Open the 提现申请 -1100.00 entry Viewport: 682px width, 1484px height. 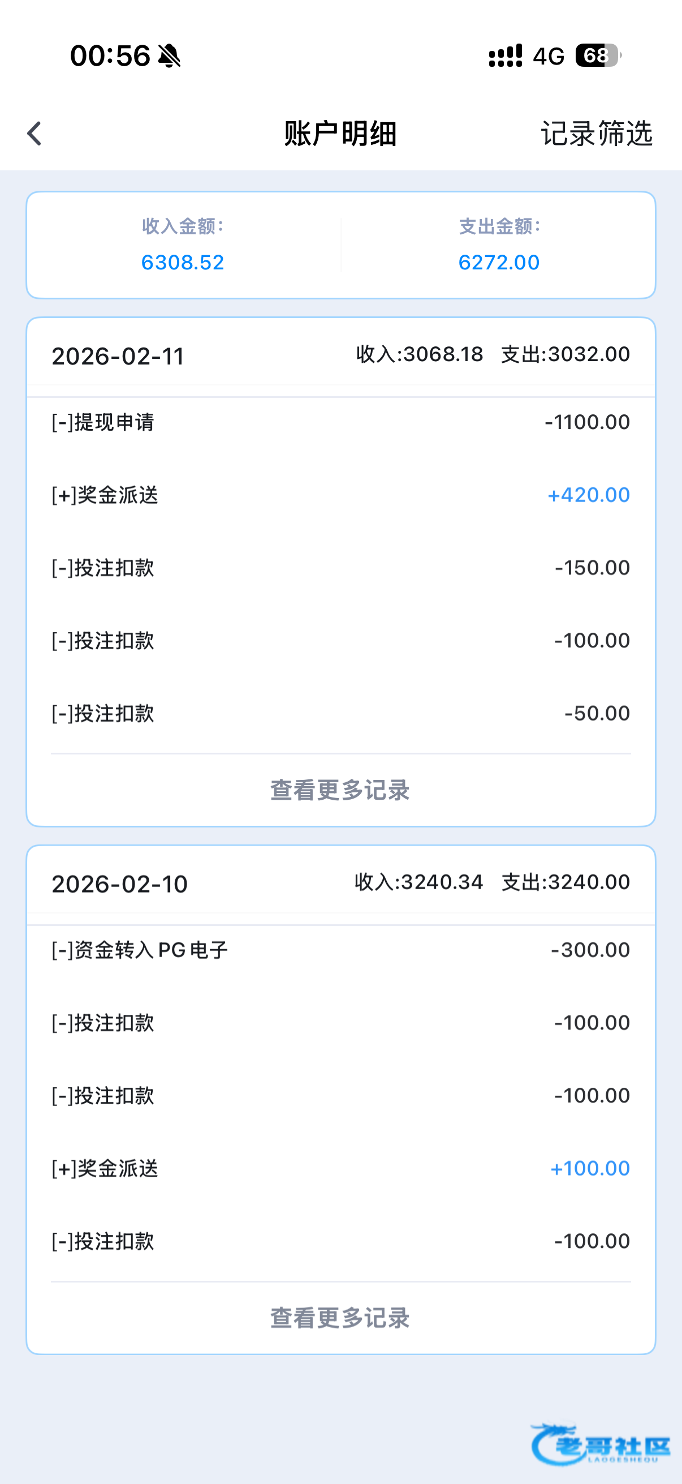click(340, 422)
